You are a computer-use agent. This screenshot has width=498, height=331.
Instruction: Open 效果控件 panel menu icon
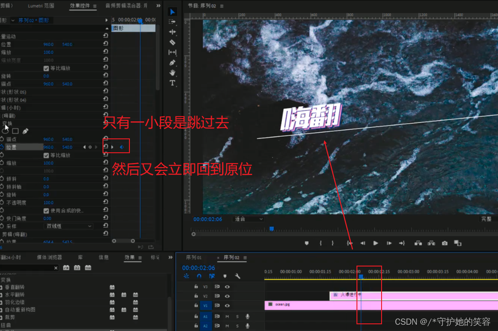[x=94, y=6]
